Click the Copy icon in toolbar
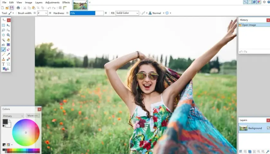This screenshot has width=270, height=154. [29, 8]
